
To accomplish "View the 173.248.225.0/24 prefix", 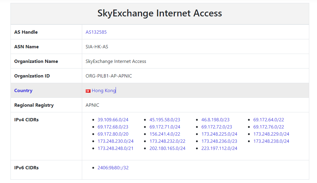I will [x=219, y=134].
